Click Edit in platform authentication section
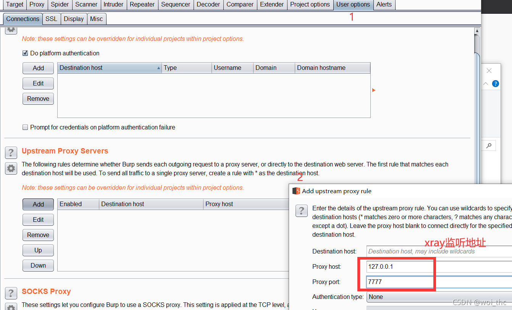The image size is (512, 310). point(38,83)
